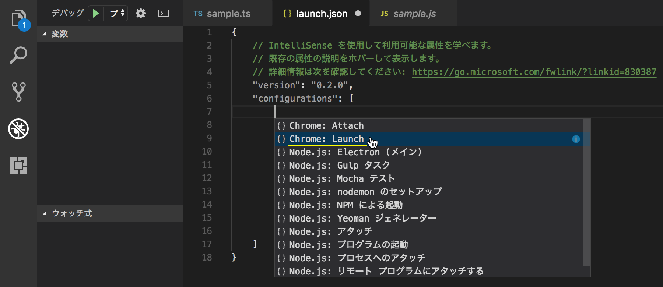Screen dimensions: 663x287
Task: Open the Search view
Action: point(18,55)
